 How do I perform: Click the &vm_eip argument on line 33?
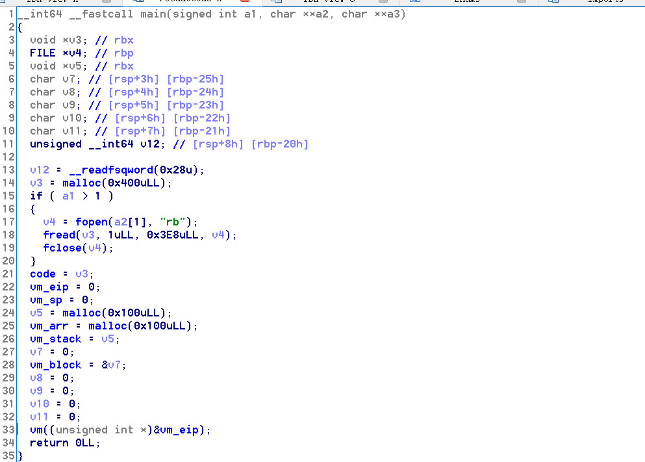[x=176, y=430]
